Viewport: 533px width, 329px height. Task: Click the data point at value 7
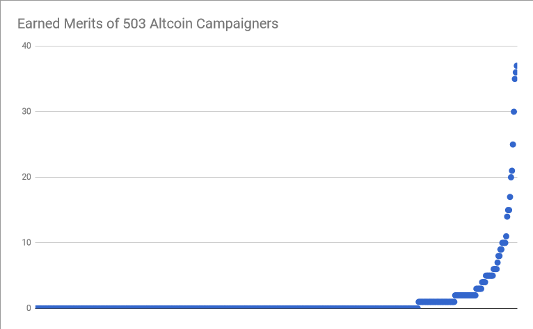pyautogui.click(x=498, y=262)
